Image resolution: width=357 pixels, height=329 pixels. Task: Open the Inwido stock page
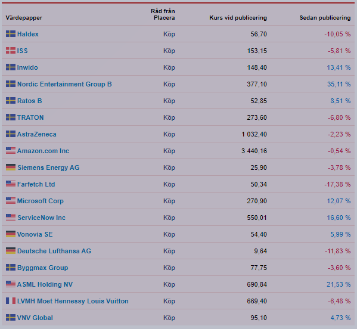point(27,67)
